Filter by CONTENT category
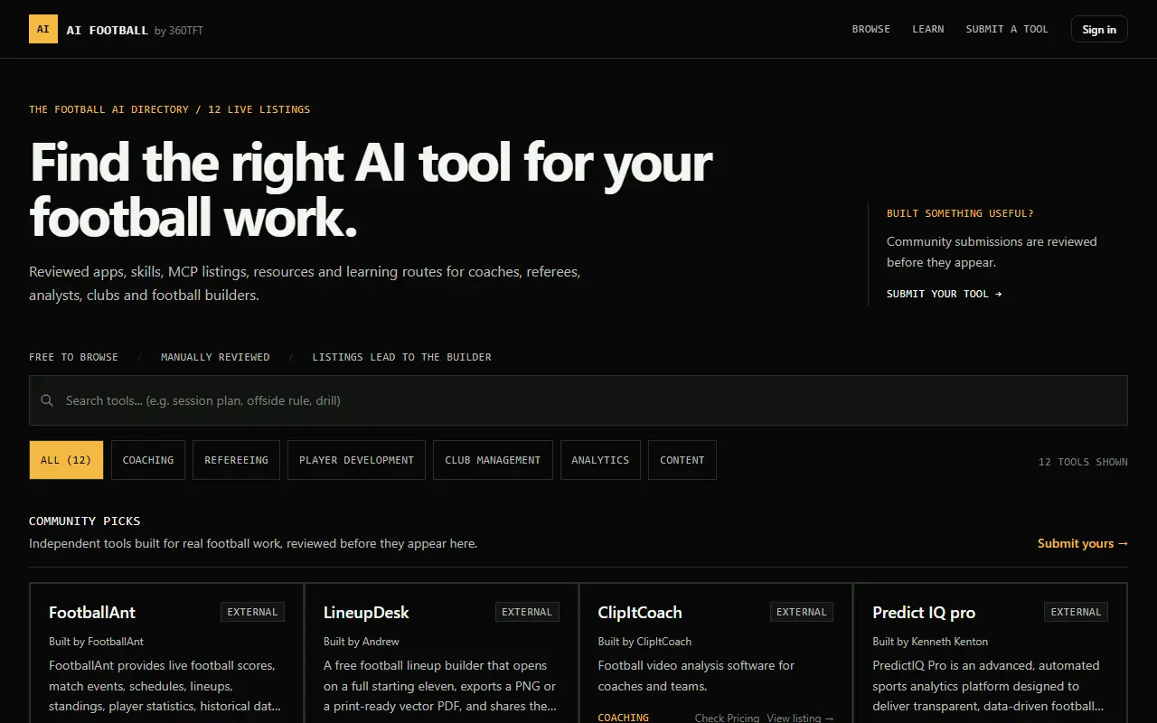The height and width of the screenshot is (723, 1157). (682, 460)
